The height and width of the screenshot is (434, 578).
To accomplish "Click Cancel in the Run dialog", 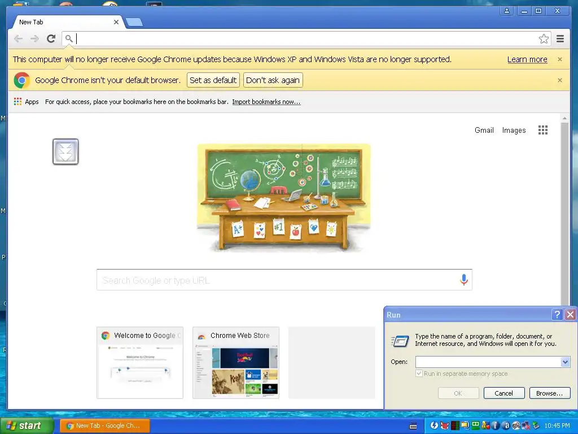I will point(504,393).
